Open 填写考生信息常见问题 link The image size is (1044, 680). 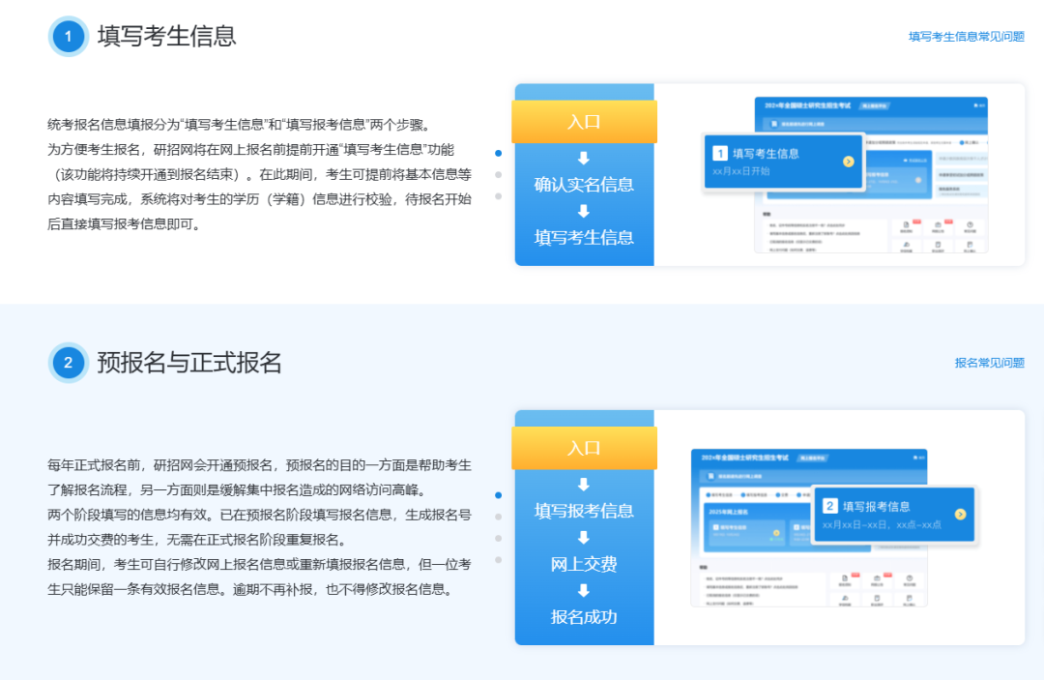tap(966, 37)
